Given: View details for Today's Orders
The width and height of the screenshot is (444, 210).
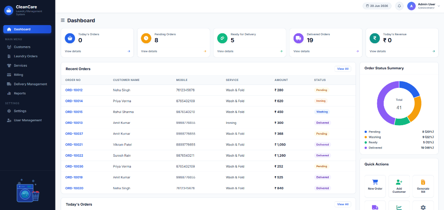Looking at the screenshot, I should [x=73, y=52].
